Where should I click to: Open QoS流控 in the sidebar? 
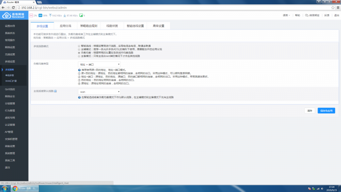(10, 89)
